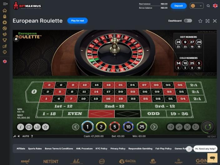Show the statistics bar chart panel
This screenshot has height=165, width=220.
[37, 127]
